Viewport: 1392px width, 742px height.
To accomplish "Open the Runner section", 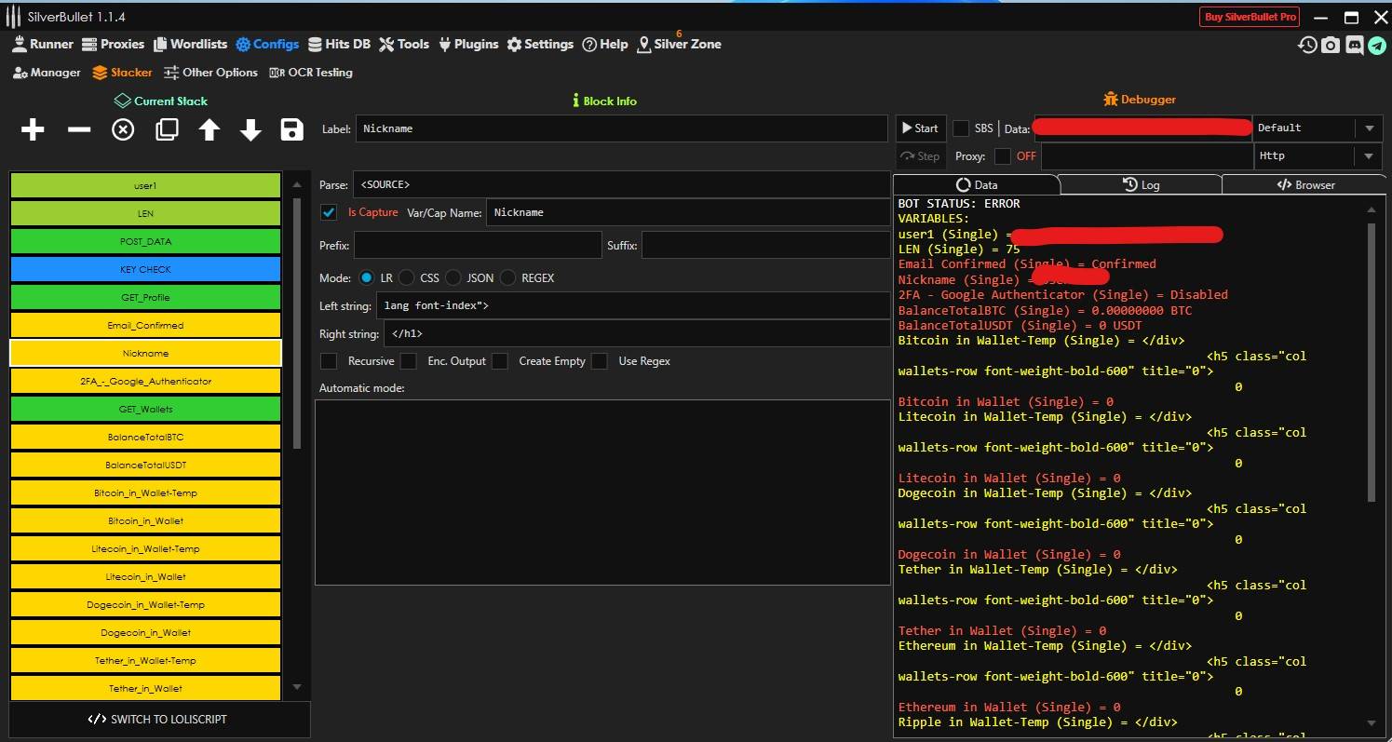I will [42, 44].
